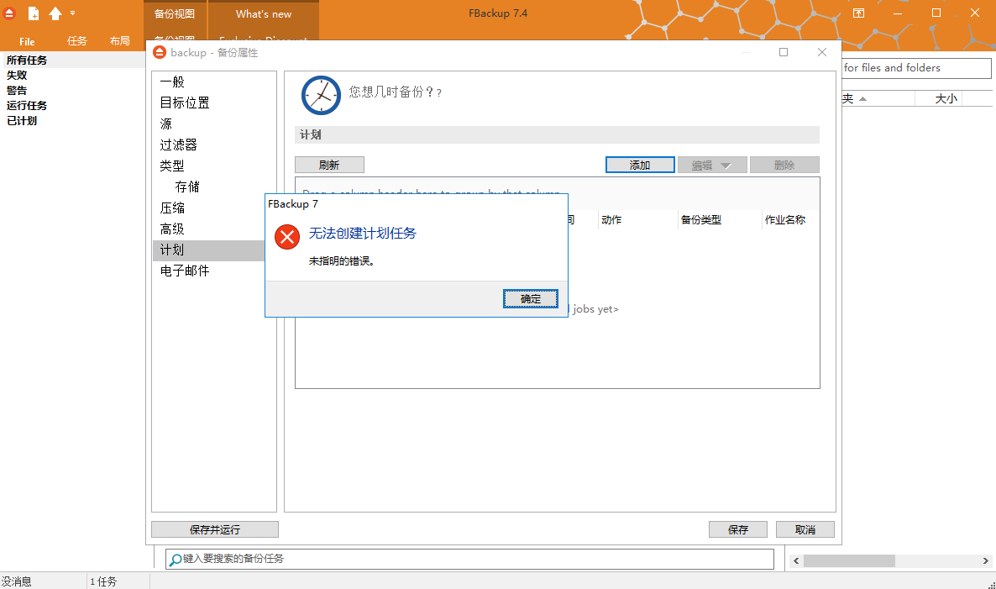The width and height of the screenshot is (996, 589).
Task: Select 所有任务 in the left filter list
Action: [x=27, y=60]
